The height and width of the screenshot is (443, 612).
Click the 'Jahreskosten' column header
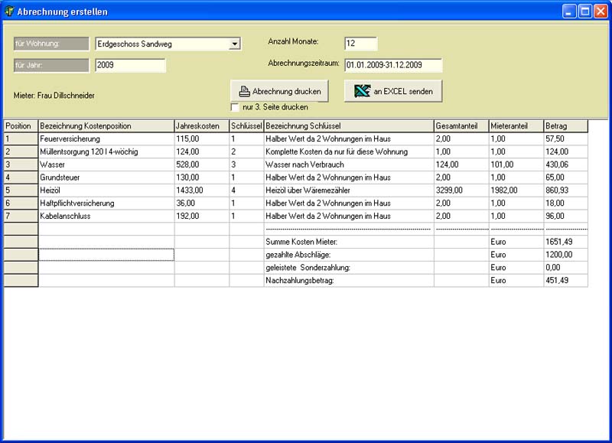[x=201, y=126]
